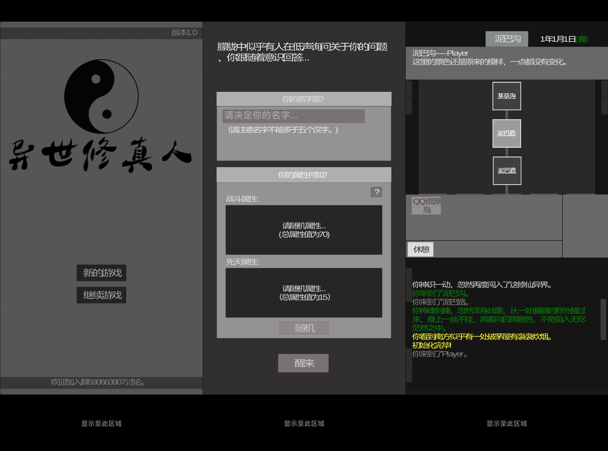
Task: Select the light-gray highlighted 泥巴路 map node
Action: [x=507, y=134]
